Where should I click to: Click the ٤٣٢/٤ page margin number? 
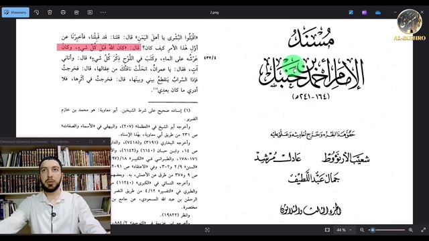[210, 58]
